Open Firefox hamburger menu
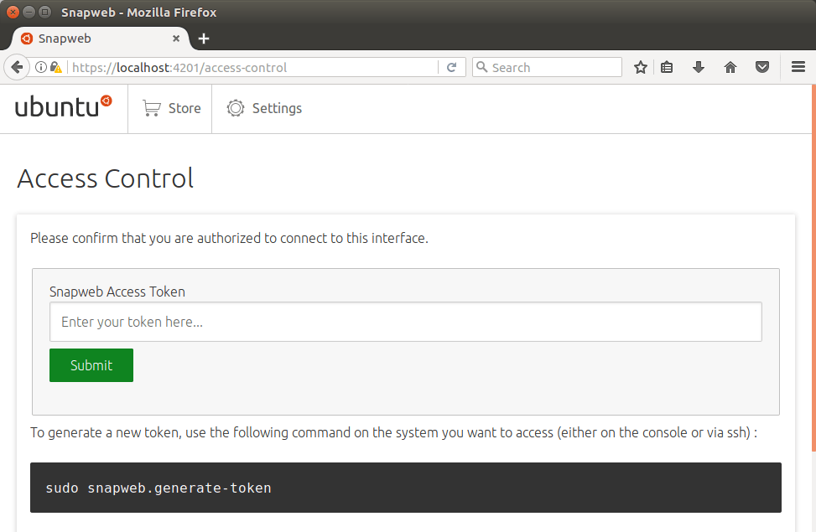The image size is (816, 532). [798, 67]
